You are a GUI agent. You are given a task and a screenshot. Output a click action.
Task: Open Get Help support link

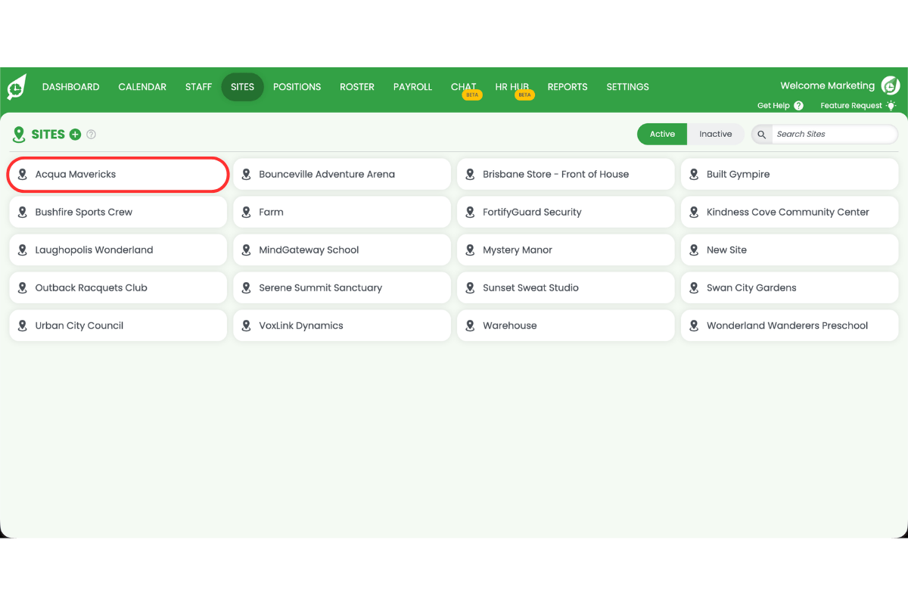pyautogui.click(x=780, y=105)
